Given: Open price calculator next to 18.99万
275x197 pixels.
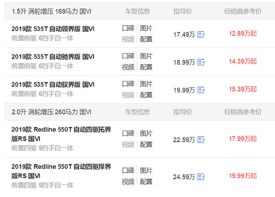Looking at the screenshot, I should pos(201,62).
